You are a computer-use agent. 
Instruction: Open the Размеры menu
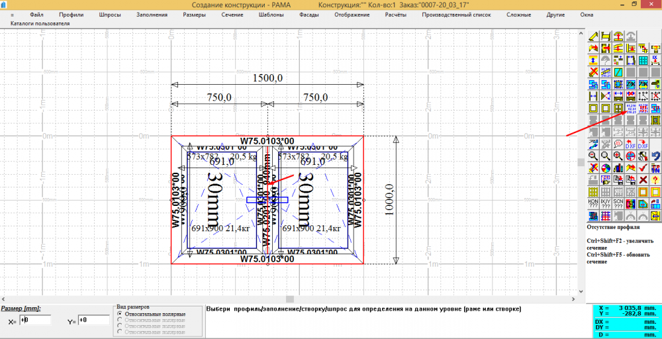point(194,15)
